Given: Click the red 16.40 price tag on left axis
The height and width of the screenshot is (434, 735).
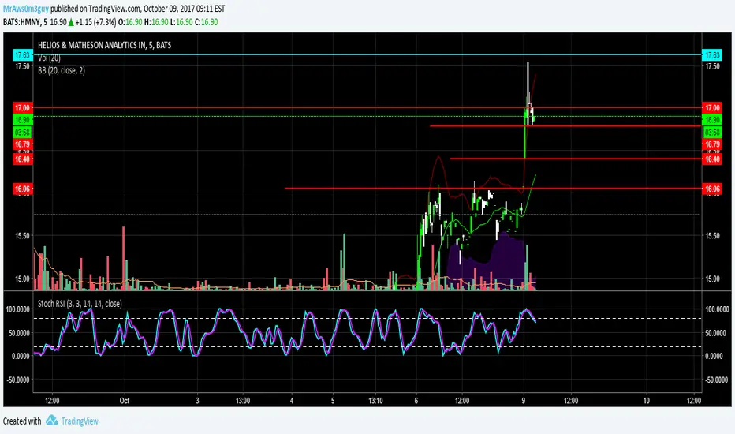Looking at the screenshot, I should click(x=23, y=159).
